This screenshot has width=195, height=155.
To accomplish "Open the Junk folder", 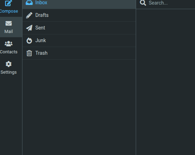I will (x=79, y=41).
